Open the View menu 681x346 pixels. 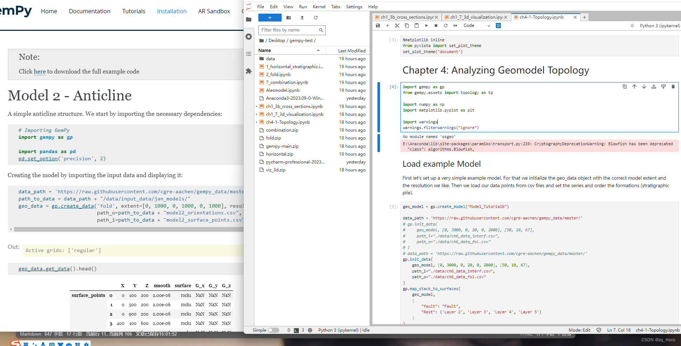[288, 7]
